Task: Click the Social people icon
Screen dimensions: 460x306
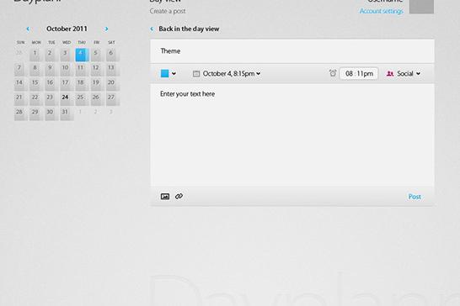Action: 390,73
